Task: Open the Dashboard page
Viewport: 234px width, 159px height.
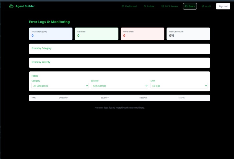Action: [129, 6]
